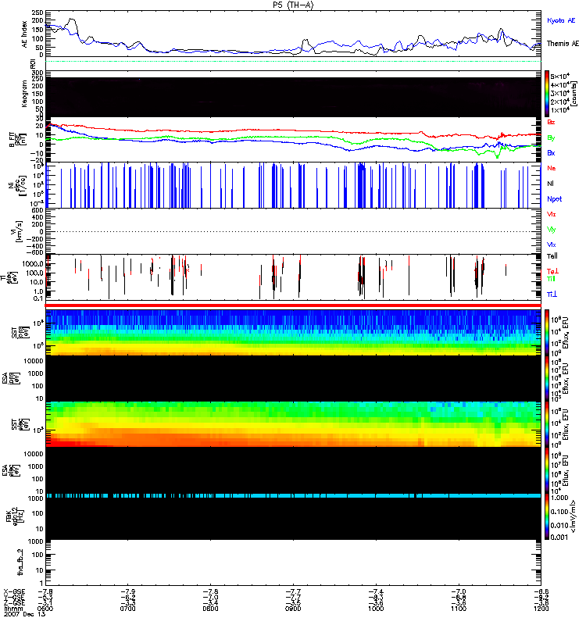The width and height of the screenshot is (586, 625).
Task: Click the blue Npot legend label
Action: 554,198
